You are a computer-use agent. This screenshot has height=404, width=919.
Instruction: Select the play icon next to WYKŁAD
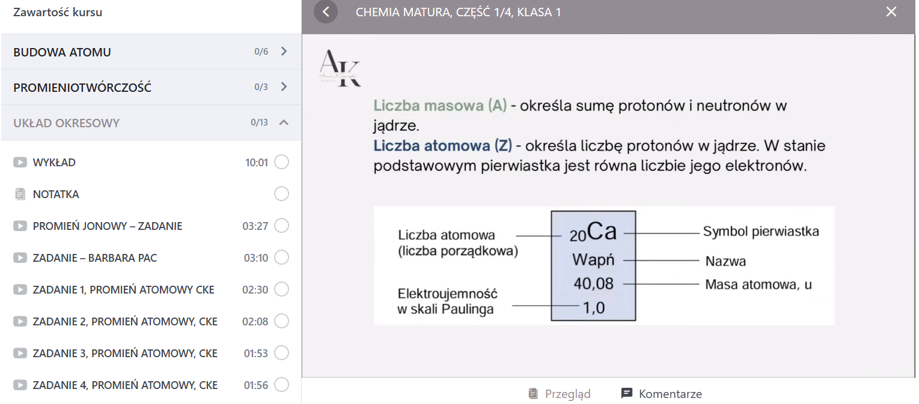click(x=20, y=162)
